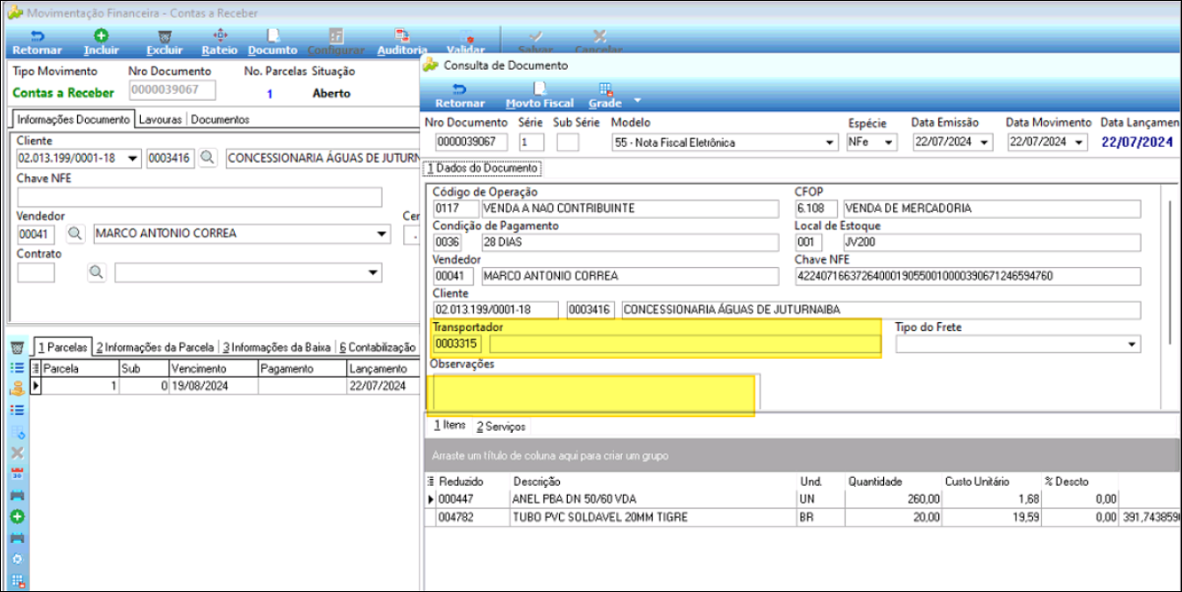This screenshot has height=592, width=1182.
Task: Open the Espécie NFe dropdown
Action: (889, 142)
